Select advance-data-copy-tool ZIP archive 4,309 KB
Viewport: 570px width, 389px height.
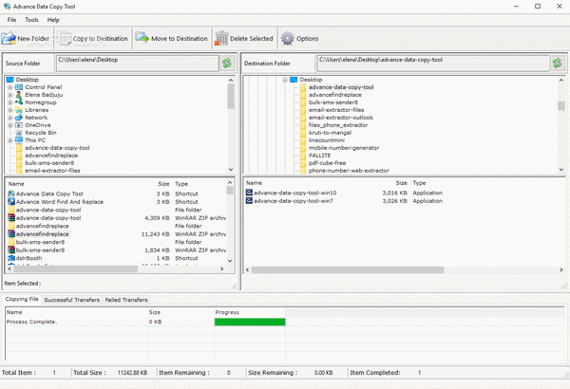pyautogui.click(x=48, y=218)
